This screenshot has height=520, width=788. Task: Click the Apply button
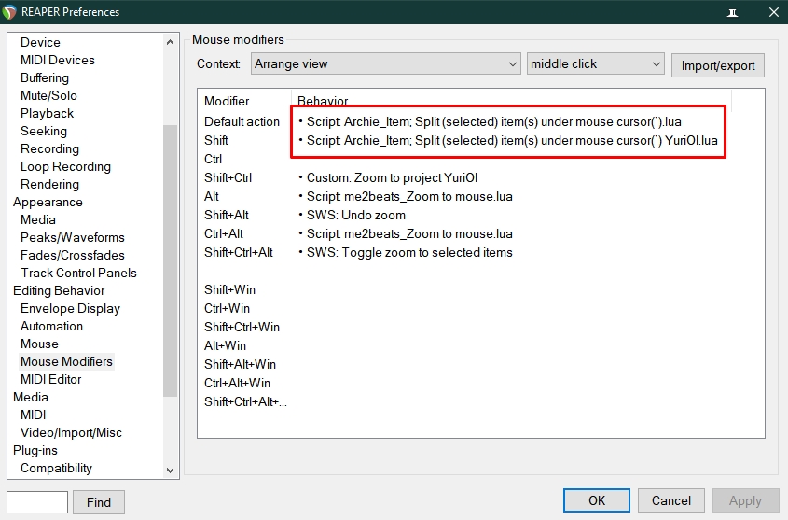pos(745,500)
